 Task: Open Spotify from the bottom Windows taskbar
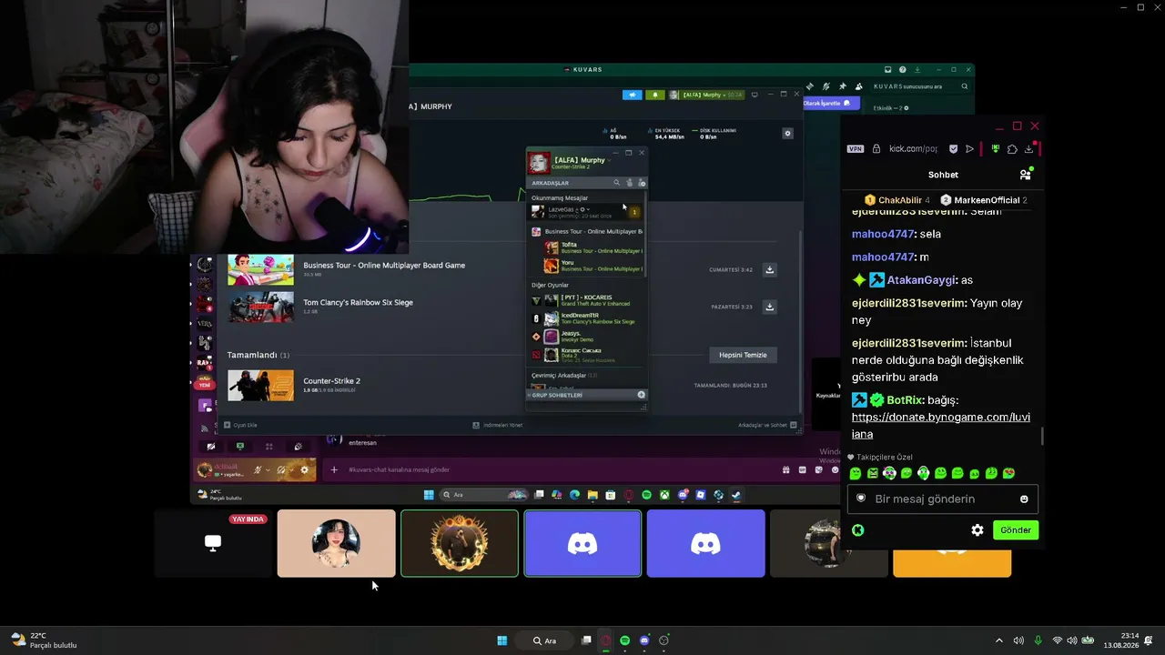(x=625, y=640)
